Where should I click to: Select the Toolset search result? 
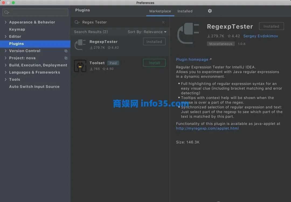tap(120, 66)
